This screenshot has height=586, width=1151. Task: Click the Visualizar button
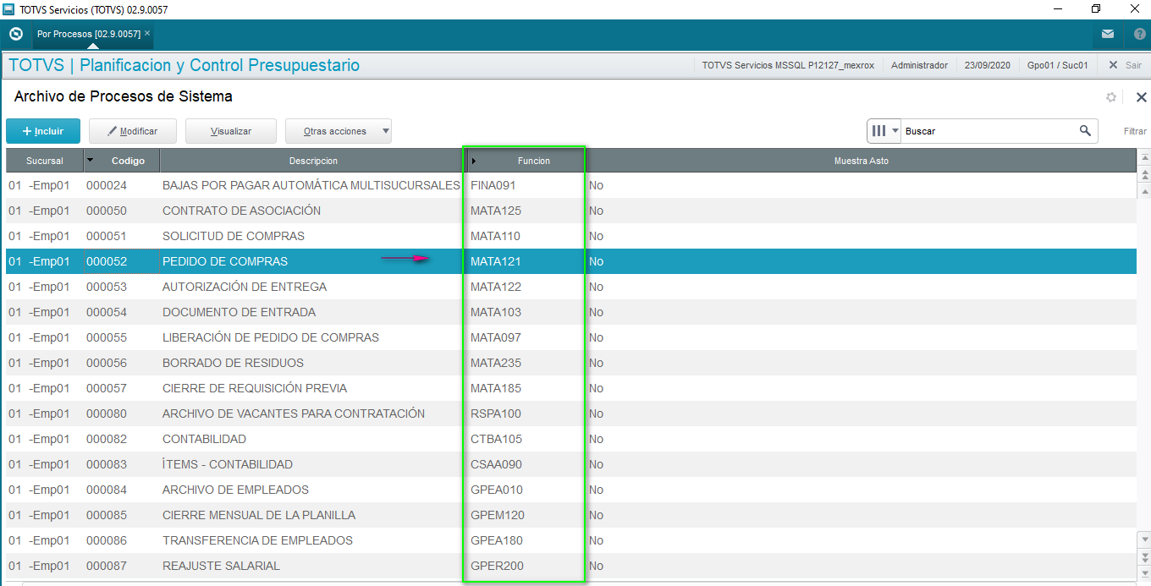(231, 131)
